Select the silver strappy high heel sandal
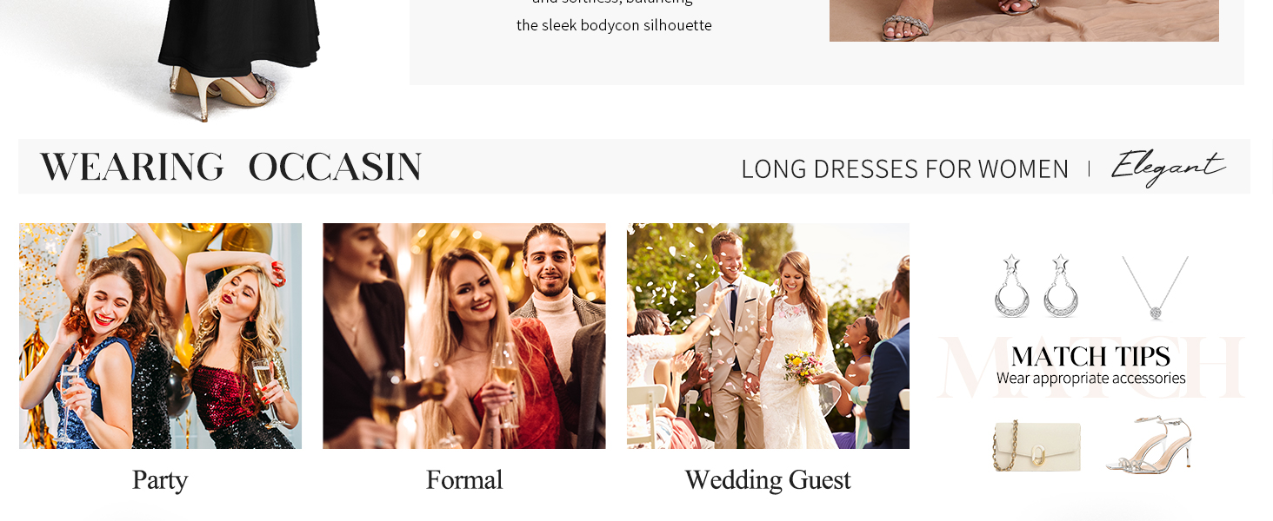This screenshot has height=521, width=1273. pos(1150,444)
